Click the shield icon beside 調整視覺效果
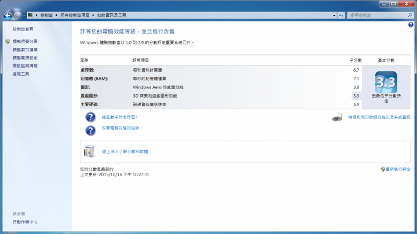 [8, 42]
